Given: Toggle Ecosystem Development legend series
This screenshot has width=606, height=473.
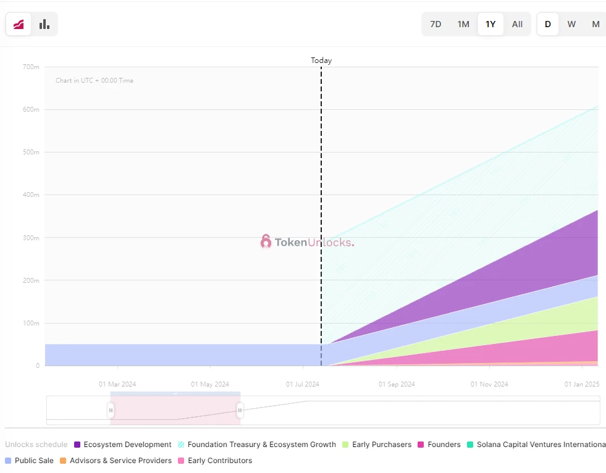Looking at the screenshot, I should (x=122, y=445).
